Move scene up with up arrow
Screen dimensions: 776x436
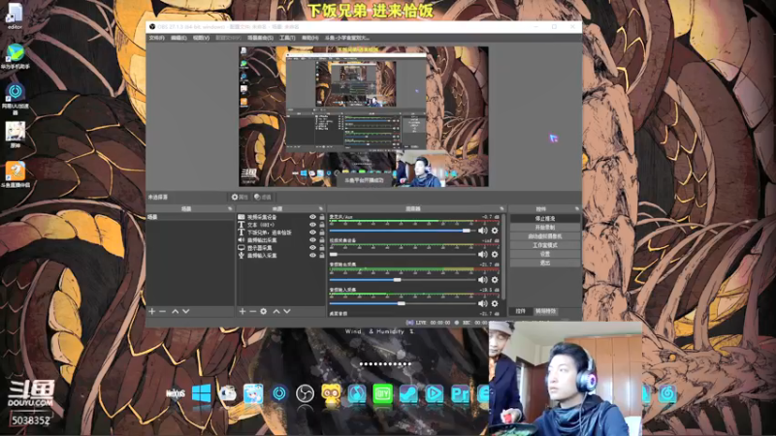[x=176, y=311]
